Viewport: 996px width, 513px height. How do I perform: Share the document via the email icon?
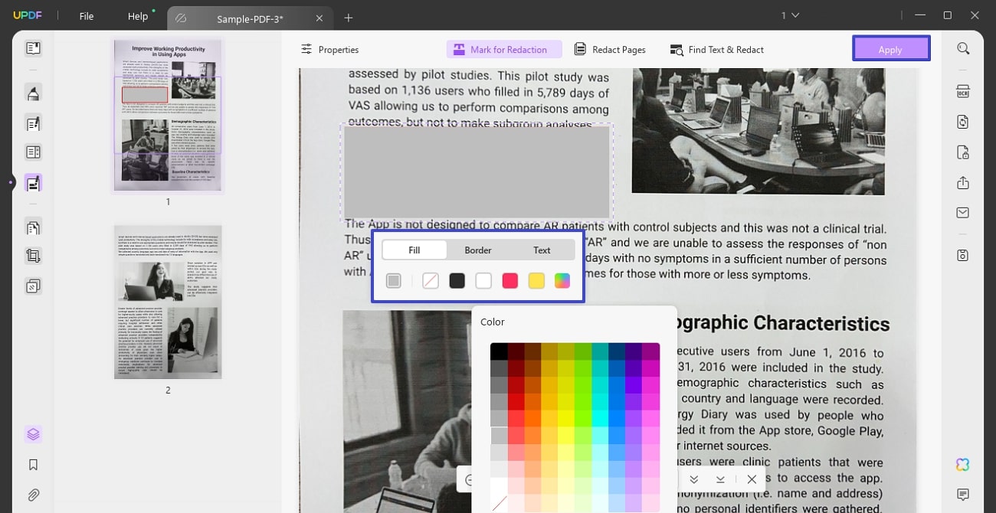(x=962, y=212)
